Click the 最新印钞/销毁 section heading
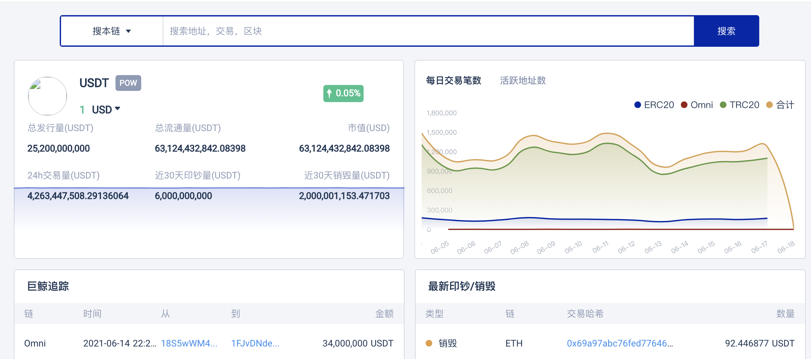The width and height of the screenshot is (811, 359). (x=462, y=286)
